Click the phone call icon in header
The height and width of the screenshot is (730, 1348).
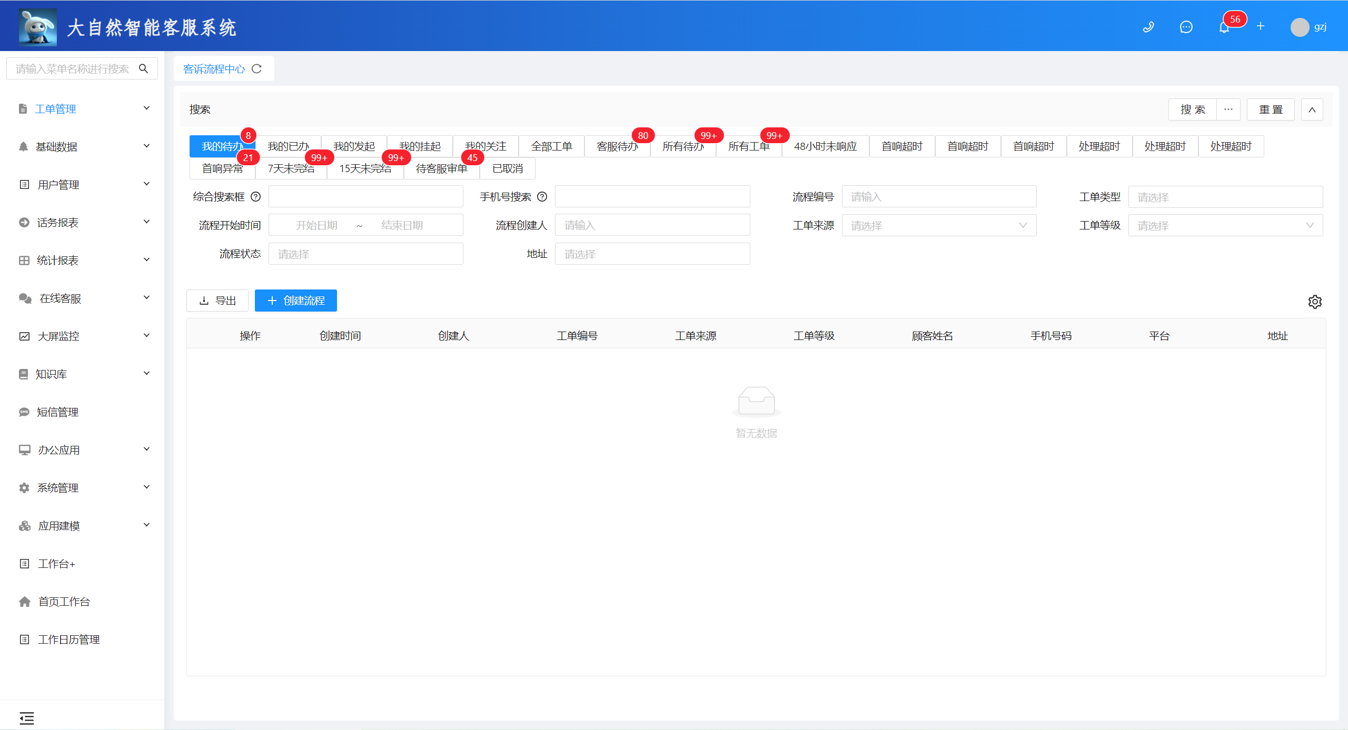tap(1148, 27)
